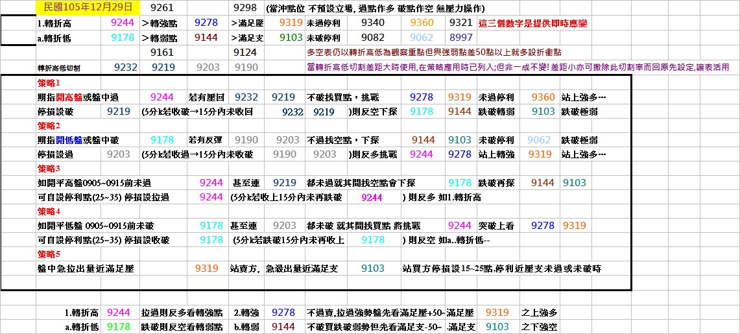
Task: Click the 策略2 heading
Action: pos(49,126)
